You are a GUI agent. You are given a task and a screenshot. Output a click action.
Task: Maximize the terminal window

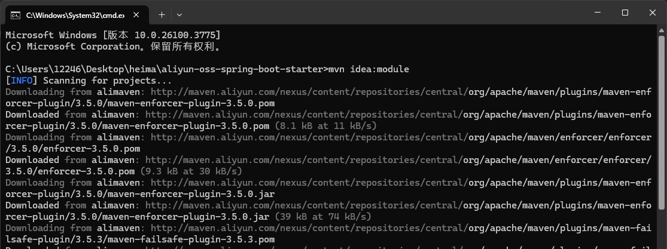[x=625, y=13]
